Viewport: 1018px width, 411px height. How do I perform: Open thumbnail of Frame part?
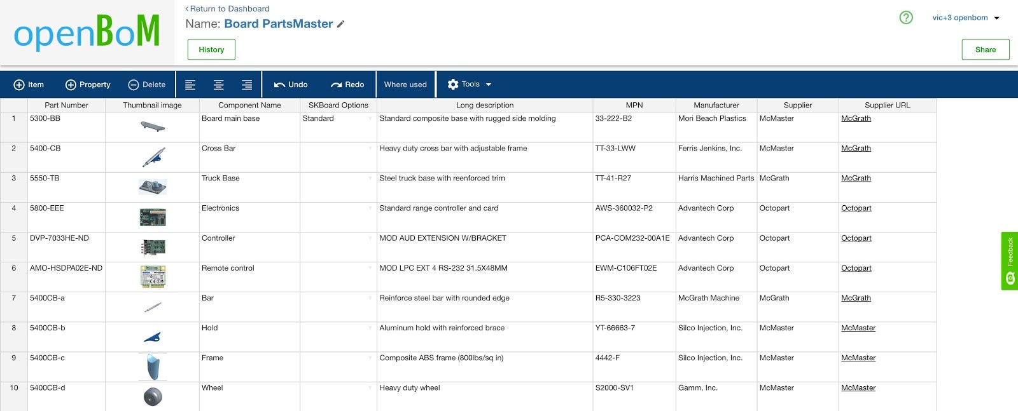[x=153, y=367]
